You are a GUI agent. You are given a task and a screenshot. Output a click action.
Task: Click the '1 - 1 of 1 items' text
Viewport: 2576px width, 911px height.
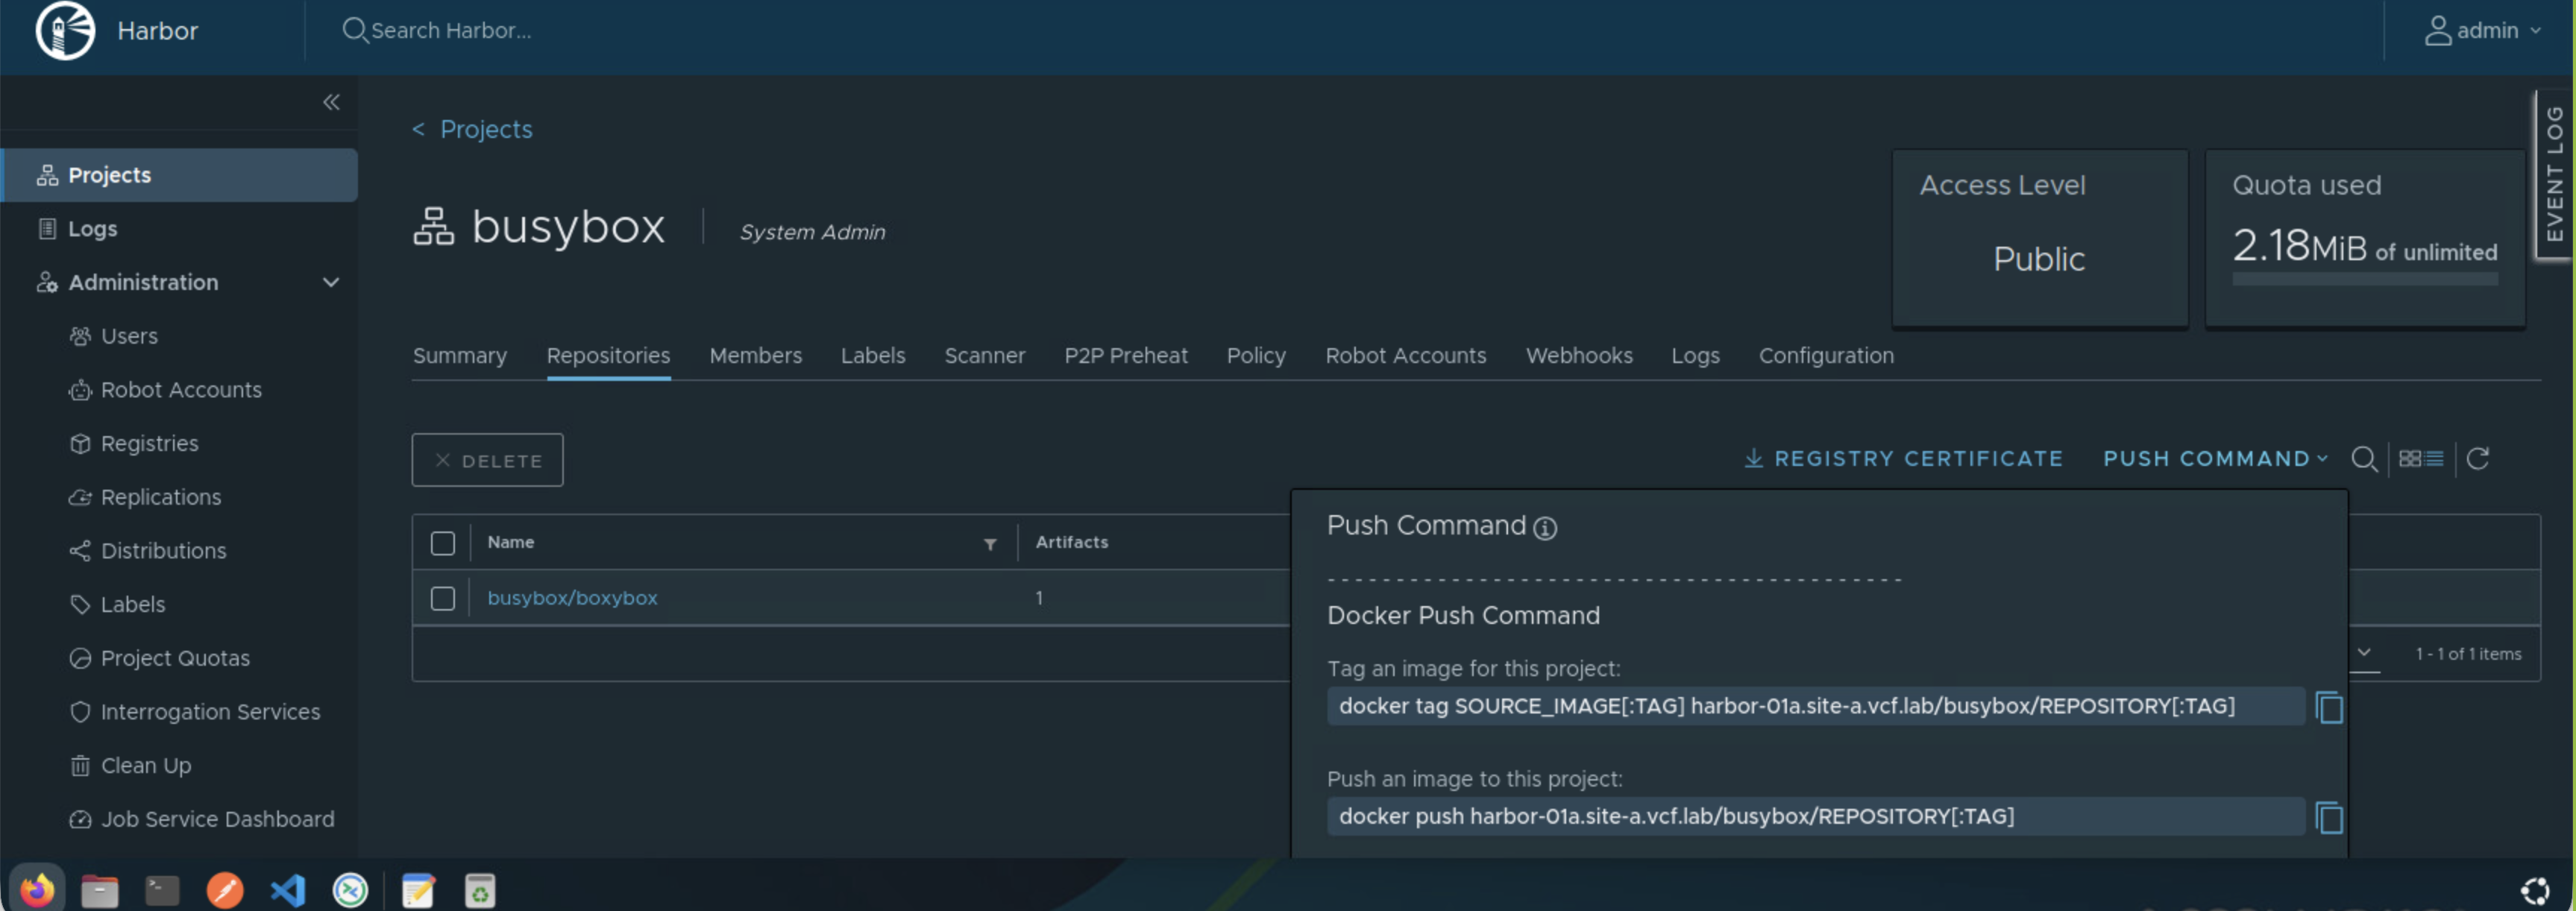[2468, 654]
